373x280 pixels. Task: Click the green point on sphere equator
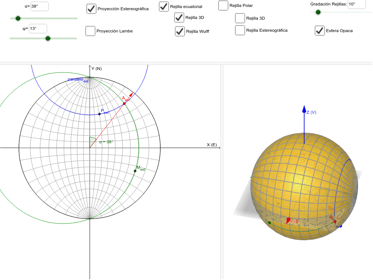point(269,223)
